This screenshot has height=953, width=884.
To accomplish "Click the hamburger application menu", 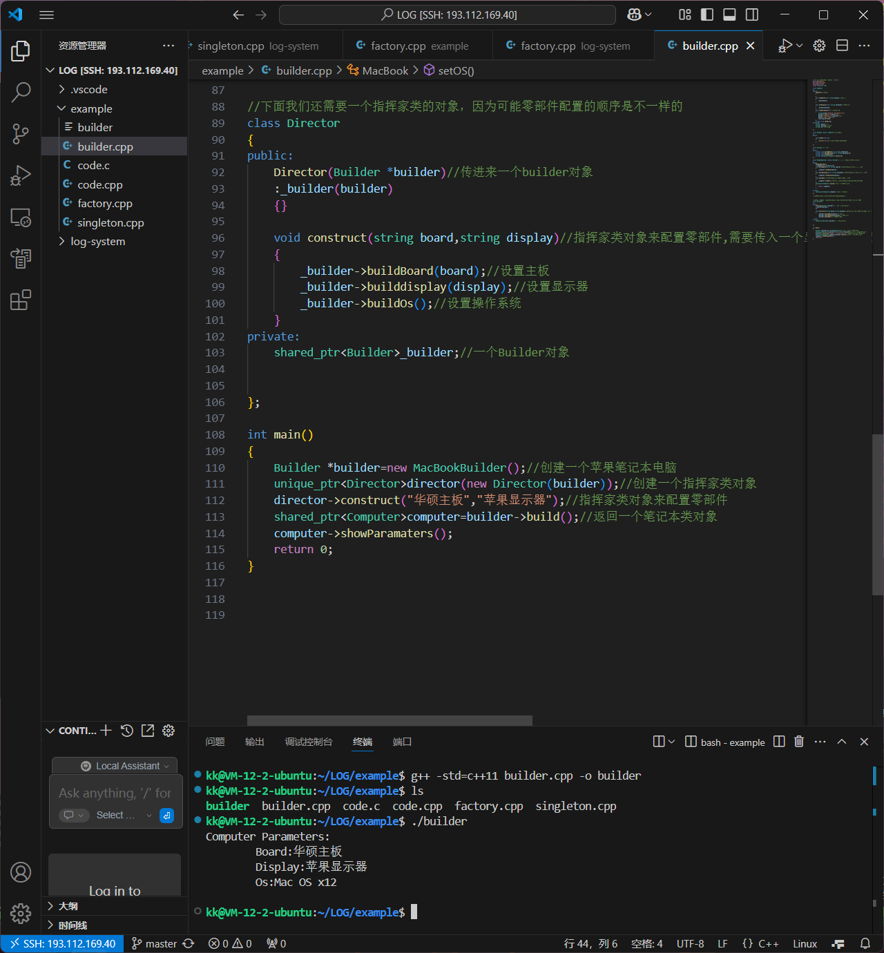I will pos(46,15).
